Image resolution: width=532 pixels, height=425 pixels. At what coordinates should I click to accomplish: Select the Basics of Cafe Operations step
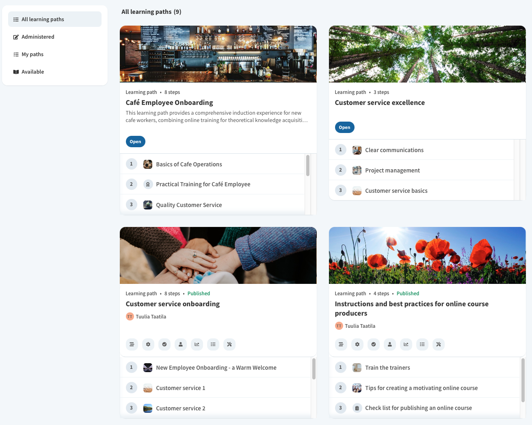click(x=189, y=164)
